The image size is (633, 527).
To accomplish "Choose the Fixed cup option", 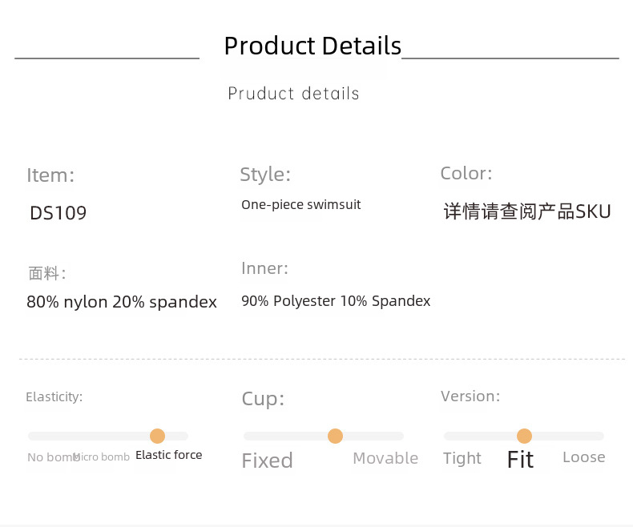I will [x=267, y=461].
